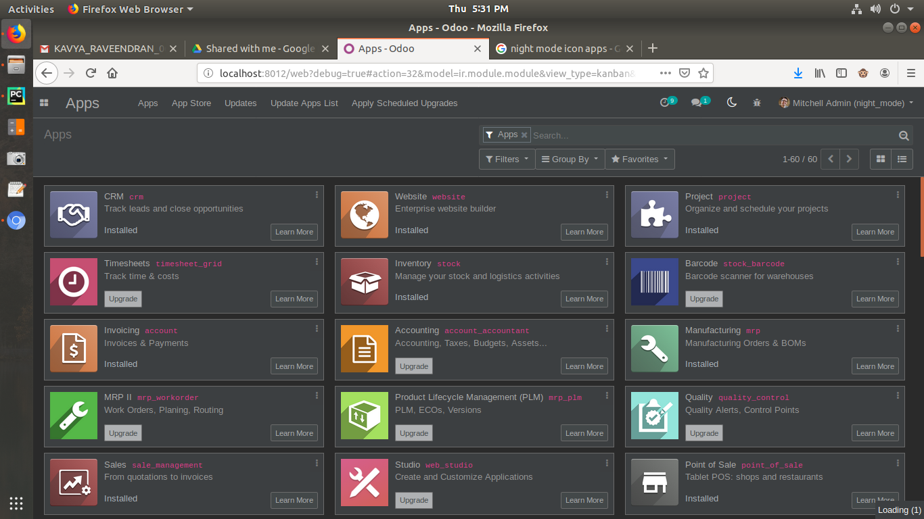Upgrade the Quality app
Viewport: 924px width, 519px height.
point(704,433)
